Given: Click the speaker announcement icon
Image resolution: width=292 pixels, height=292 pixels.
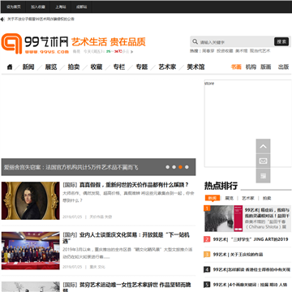Looking at the screenshot, I should [2, 19].
